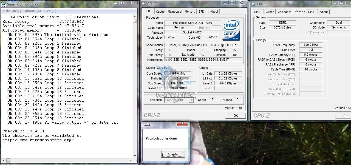Viewport: 351px width, 165px height.
Task: Click the Version 1.50 label in middle CPU-Z
Action: point(233,108)
